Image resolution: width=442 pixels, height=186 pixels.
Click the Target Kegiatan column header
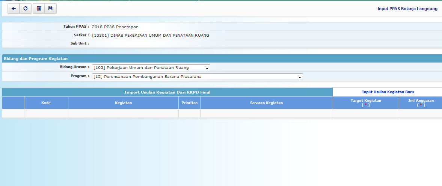point(366,103)
